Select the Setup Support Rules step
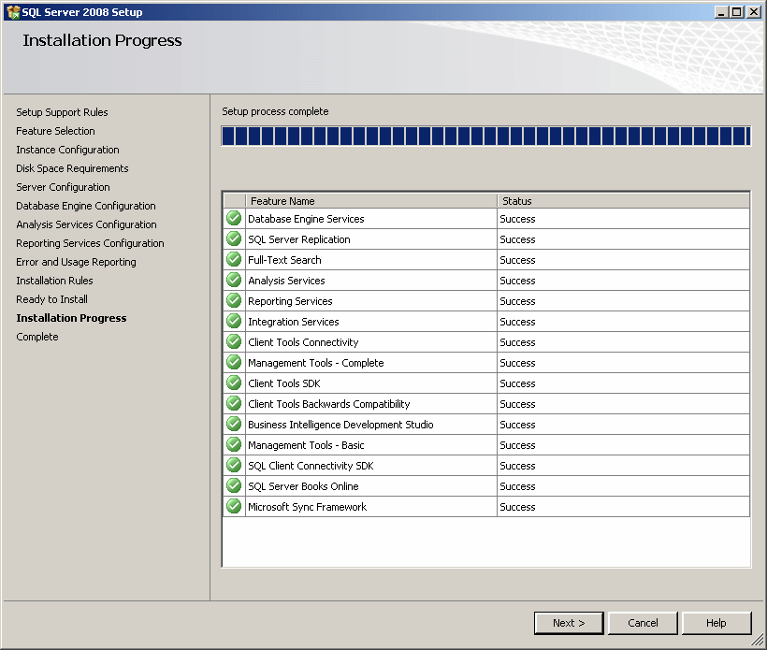 click(x=62, y=112)
